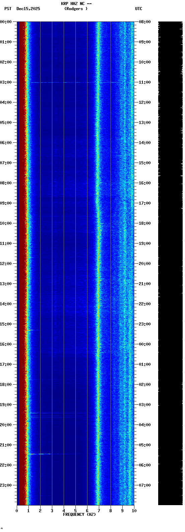The height and width of the screenshot is (532, 185).
Task: Click the 20:00 UTC time label
Action: [x=145, y=264]
